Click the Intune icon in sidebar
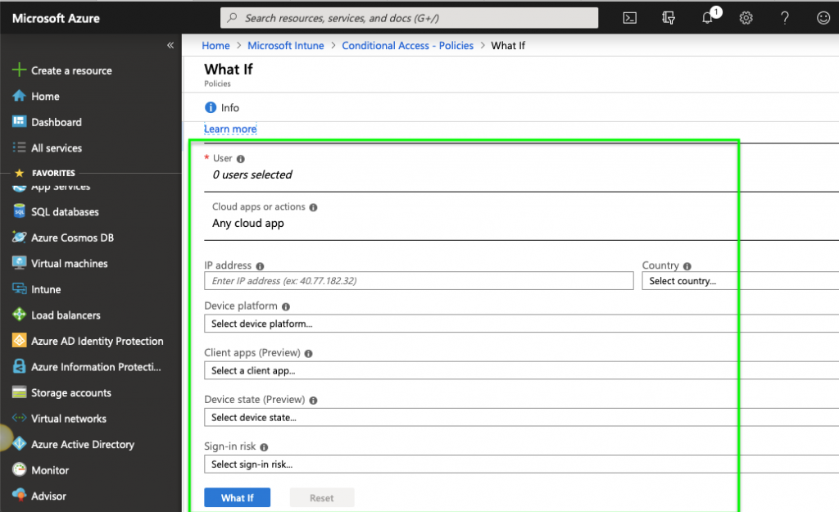This screenshot has width=839, height=512. (x=20, y=289)
